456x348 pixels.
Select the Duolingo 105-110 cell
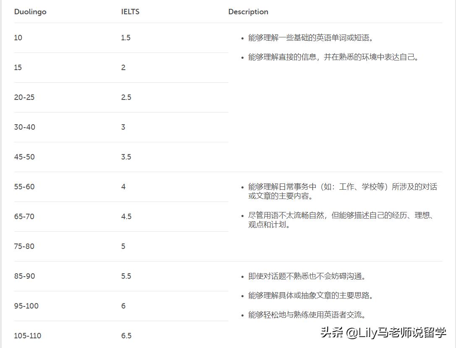28,336
